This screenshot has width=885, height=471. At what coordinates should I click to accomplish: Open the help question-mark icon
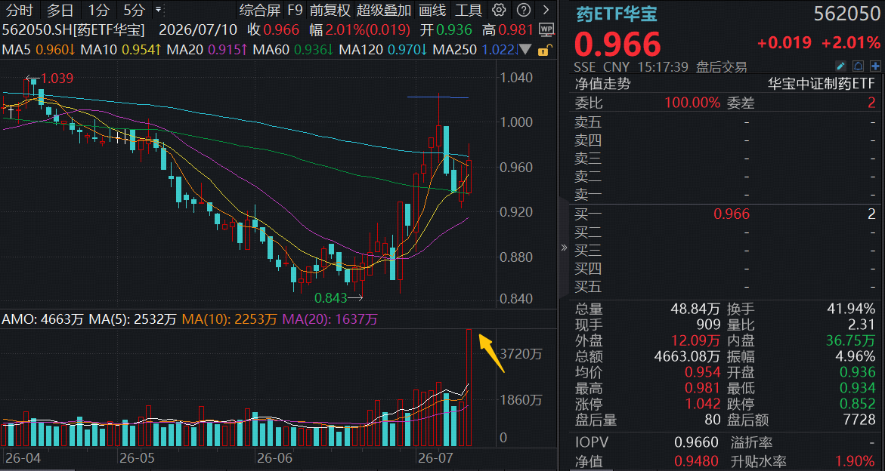pos(525,10)
